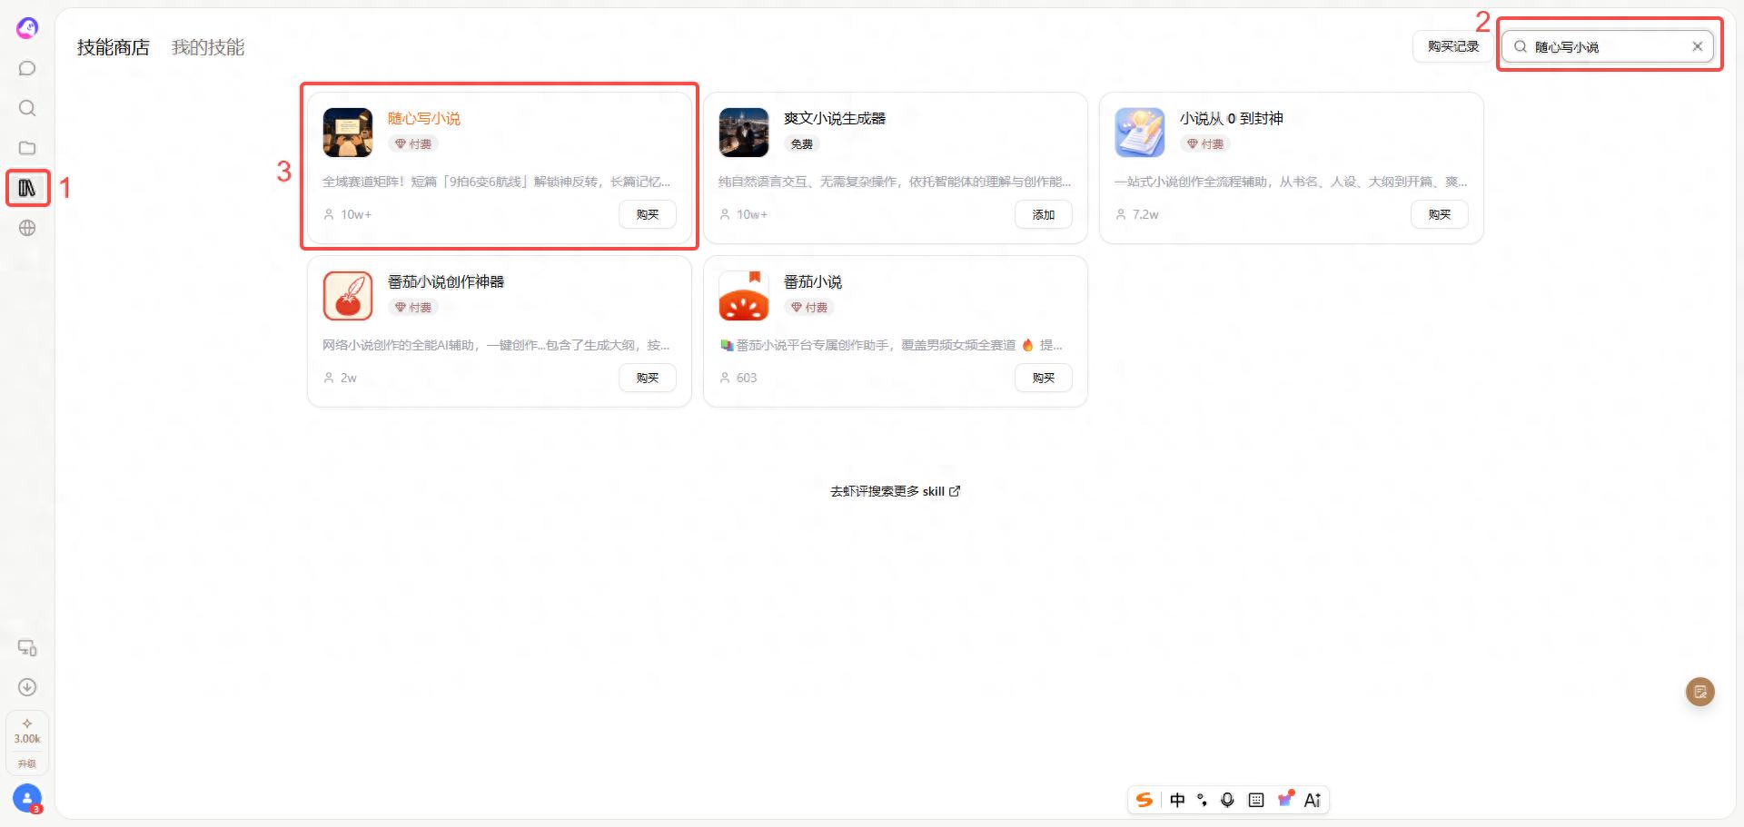
Task: Open the chat icon in sidebar
Action: [27, 68]
